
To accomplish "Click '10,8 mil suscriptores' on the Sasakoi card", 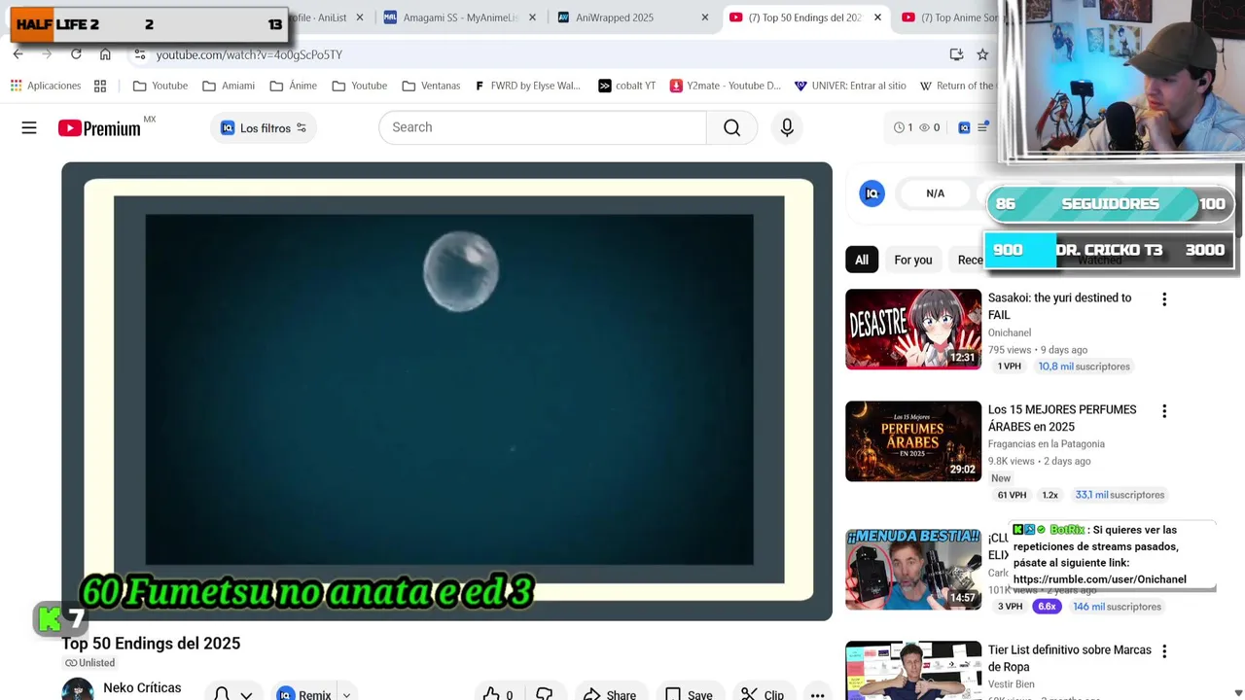I will (x=1084, y=367).
